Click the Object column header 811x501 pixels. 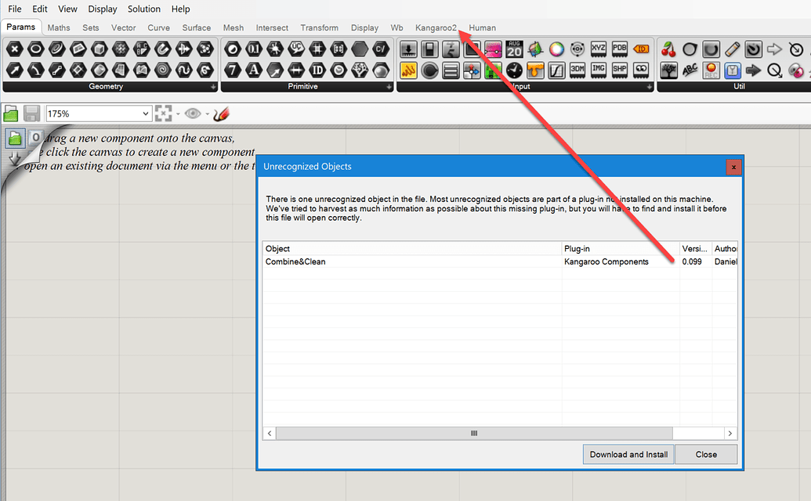pos(411,248)
